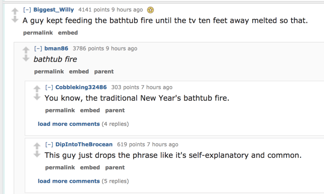This screenshot has height=194, width=324.
Task: Load 5 more replies under DipIntoTheBrocean
Action: [69, 181]
